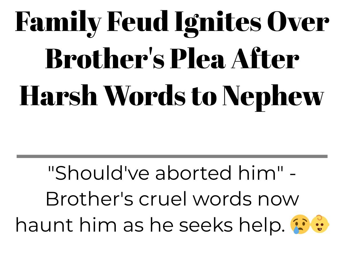Click "Brother's" in the subtitle text
344x258 pixels.
click(89, 199)
